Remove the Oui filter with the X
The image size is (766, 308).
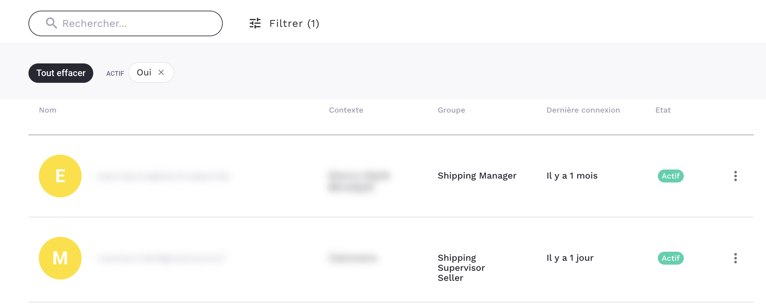[x=161, y=72]
